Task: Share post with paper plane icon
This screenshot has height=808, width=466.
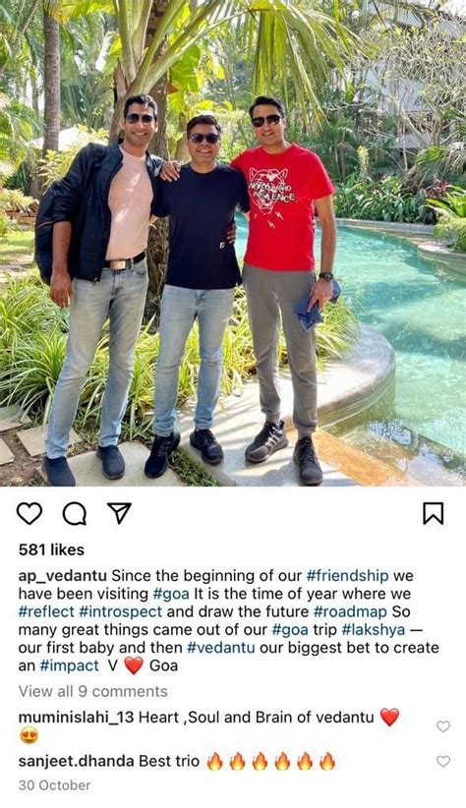Action: pyautogui.click(x=120, y=513)
